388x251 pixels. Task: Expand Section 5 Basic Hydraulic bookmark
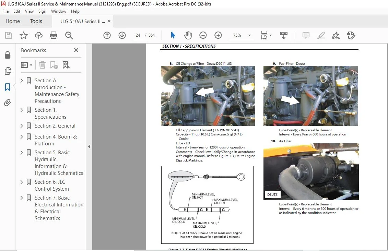(x=22, y=153)
